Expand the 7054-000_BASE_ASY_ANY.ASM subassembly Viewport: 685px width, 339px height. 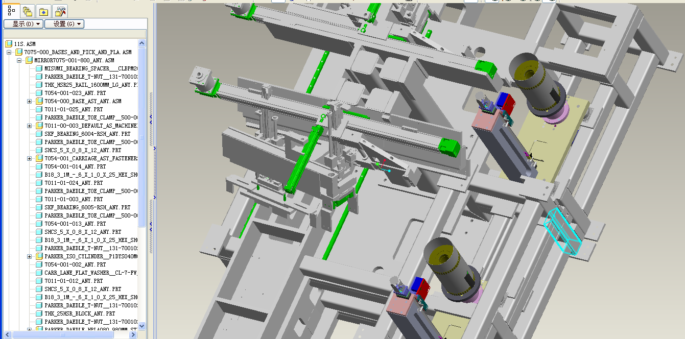click(x=30, y=101)
